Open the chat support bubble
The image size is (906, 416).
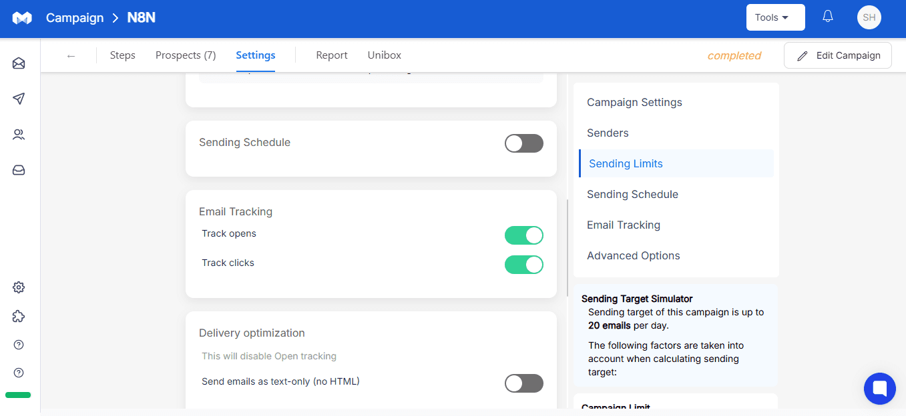(879, 388)
